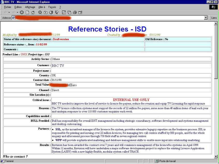Click the UNIX product line link
The height and width of the screenshot is (164, 219).
tap(24, 54)
